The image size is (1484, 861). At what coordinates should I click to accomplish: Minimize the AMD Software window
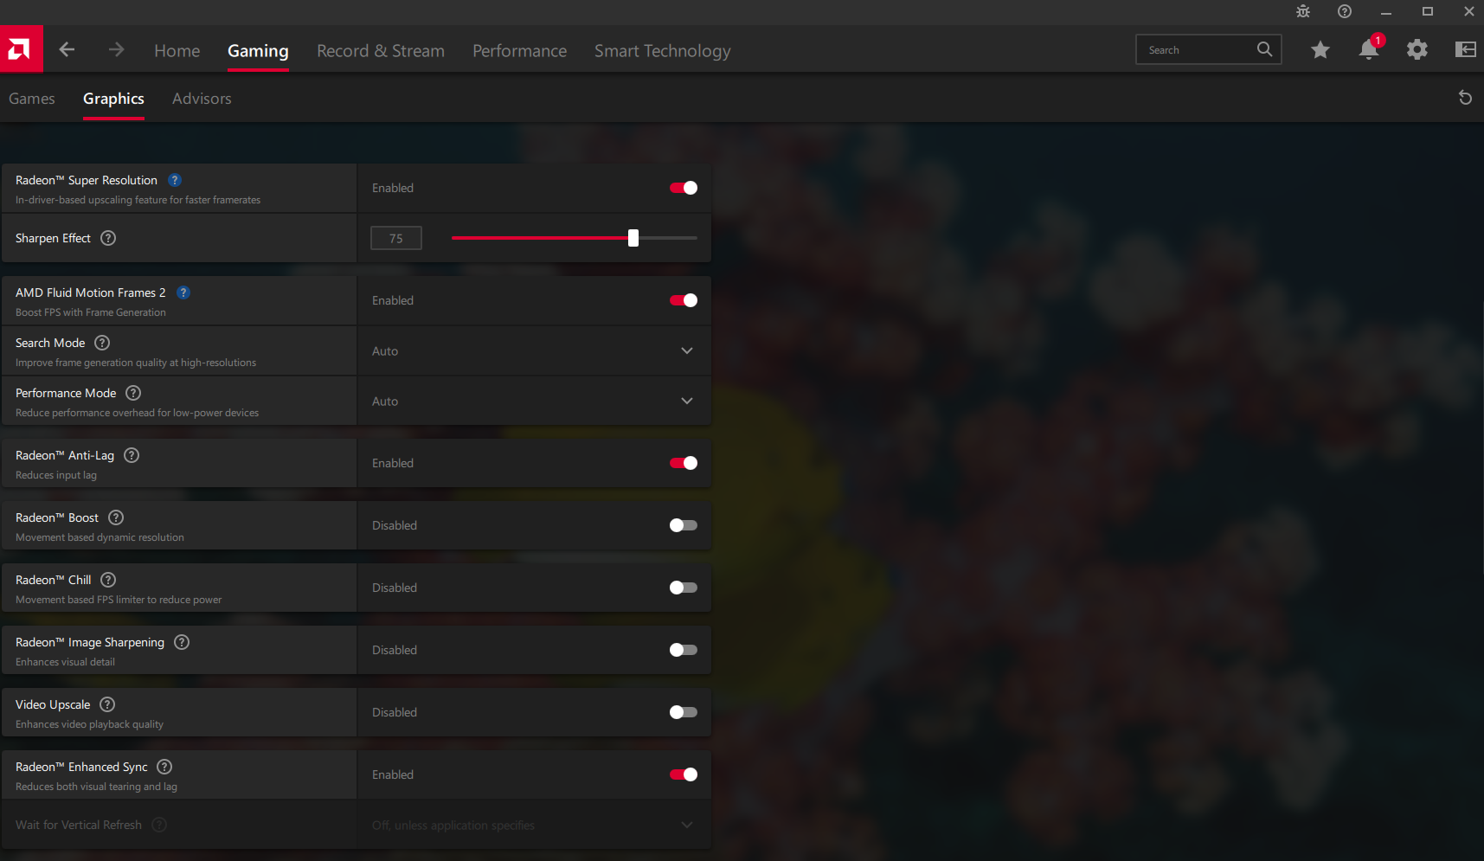1386,11
